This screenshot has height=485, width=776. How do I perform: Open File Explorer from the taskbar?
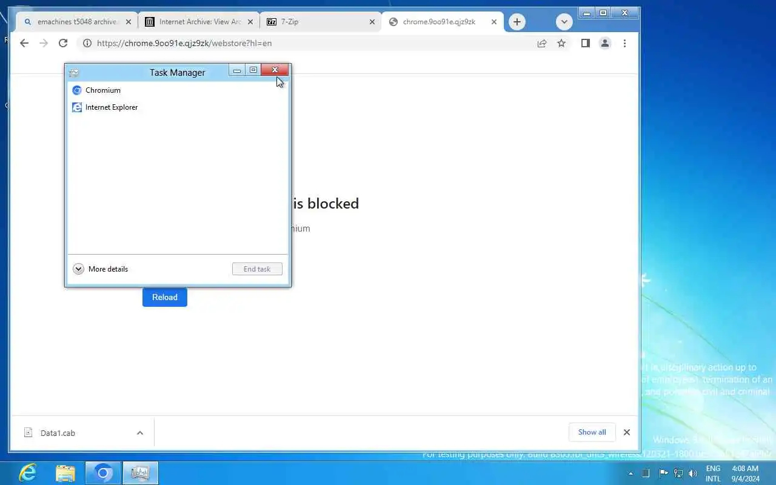click(x=65, y=473)
